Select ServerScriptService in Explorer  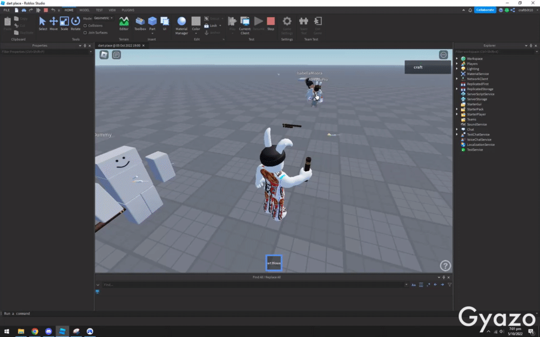(481, 94)
